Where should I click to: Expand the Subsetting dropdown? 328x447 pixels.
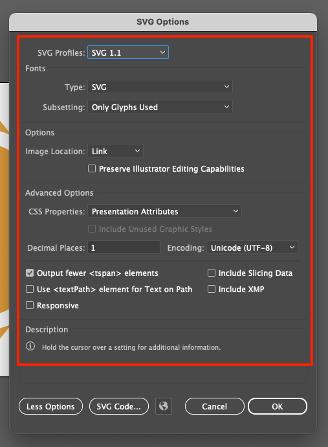(x=160, y=107)
